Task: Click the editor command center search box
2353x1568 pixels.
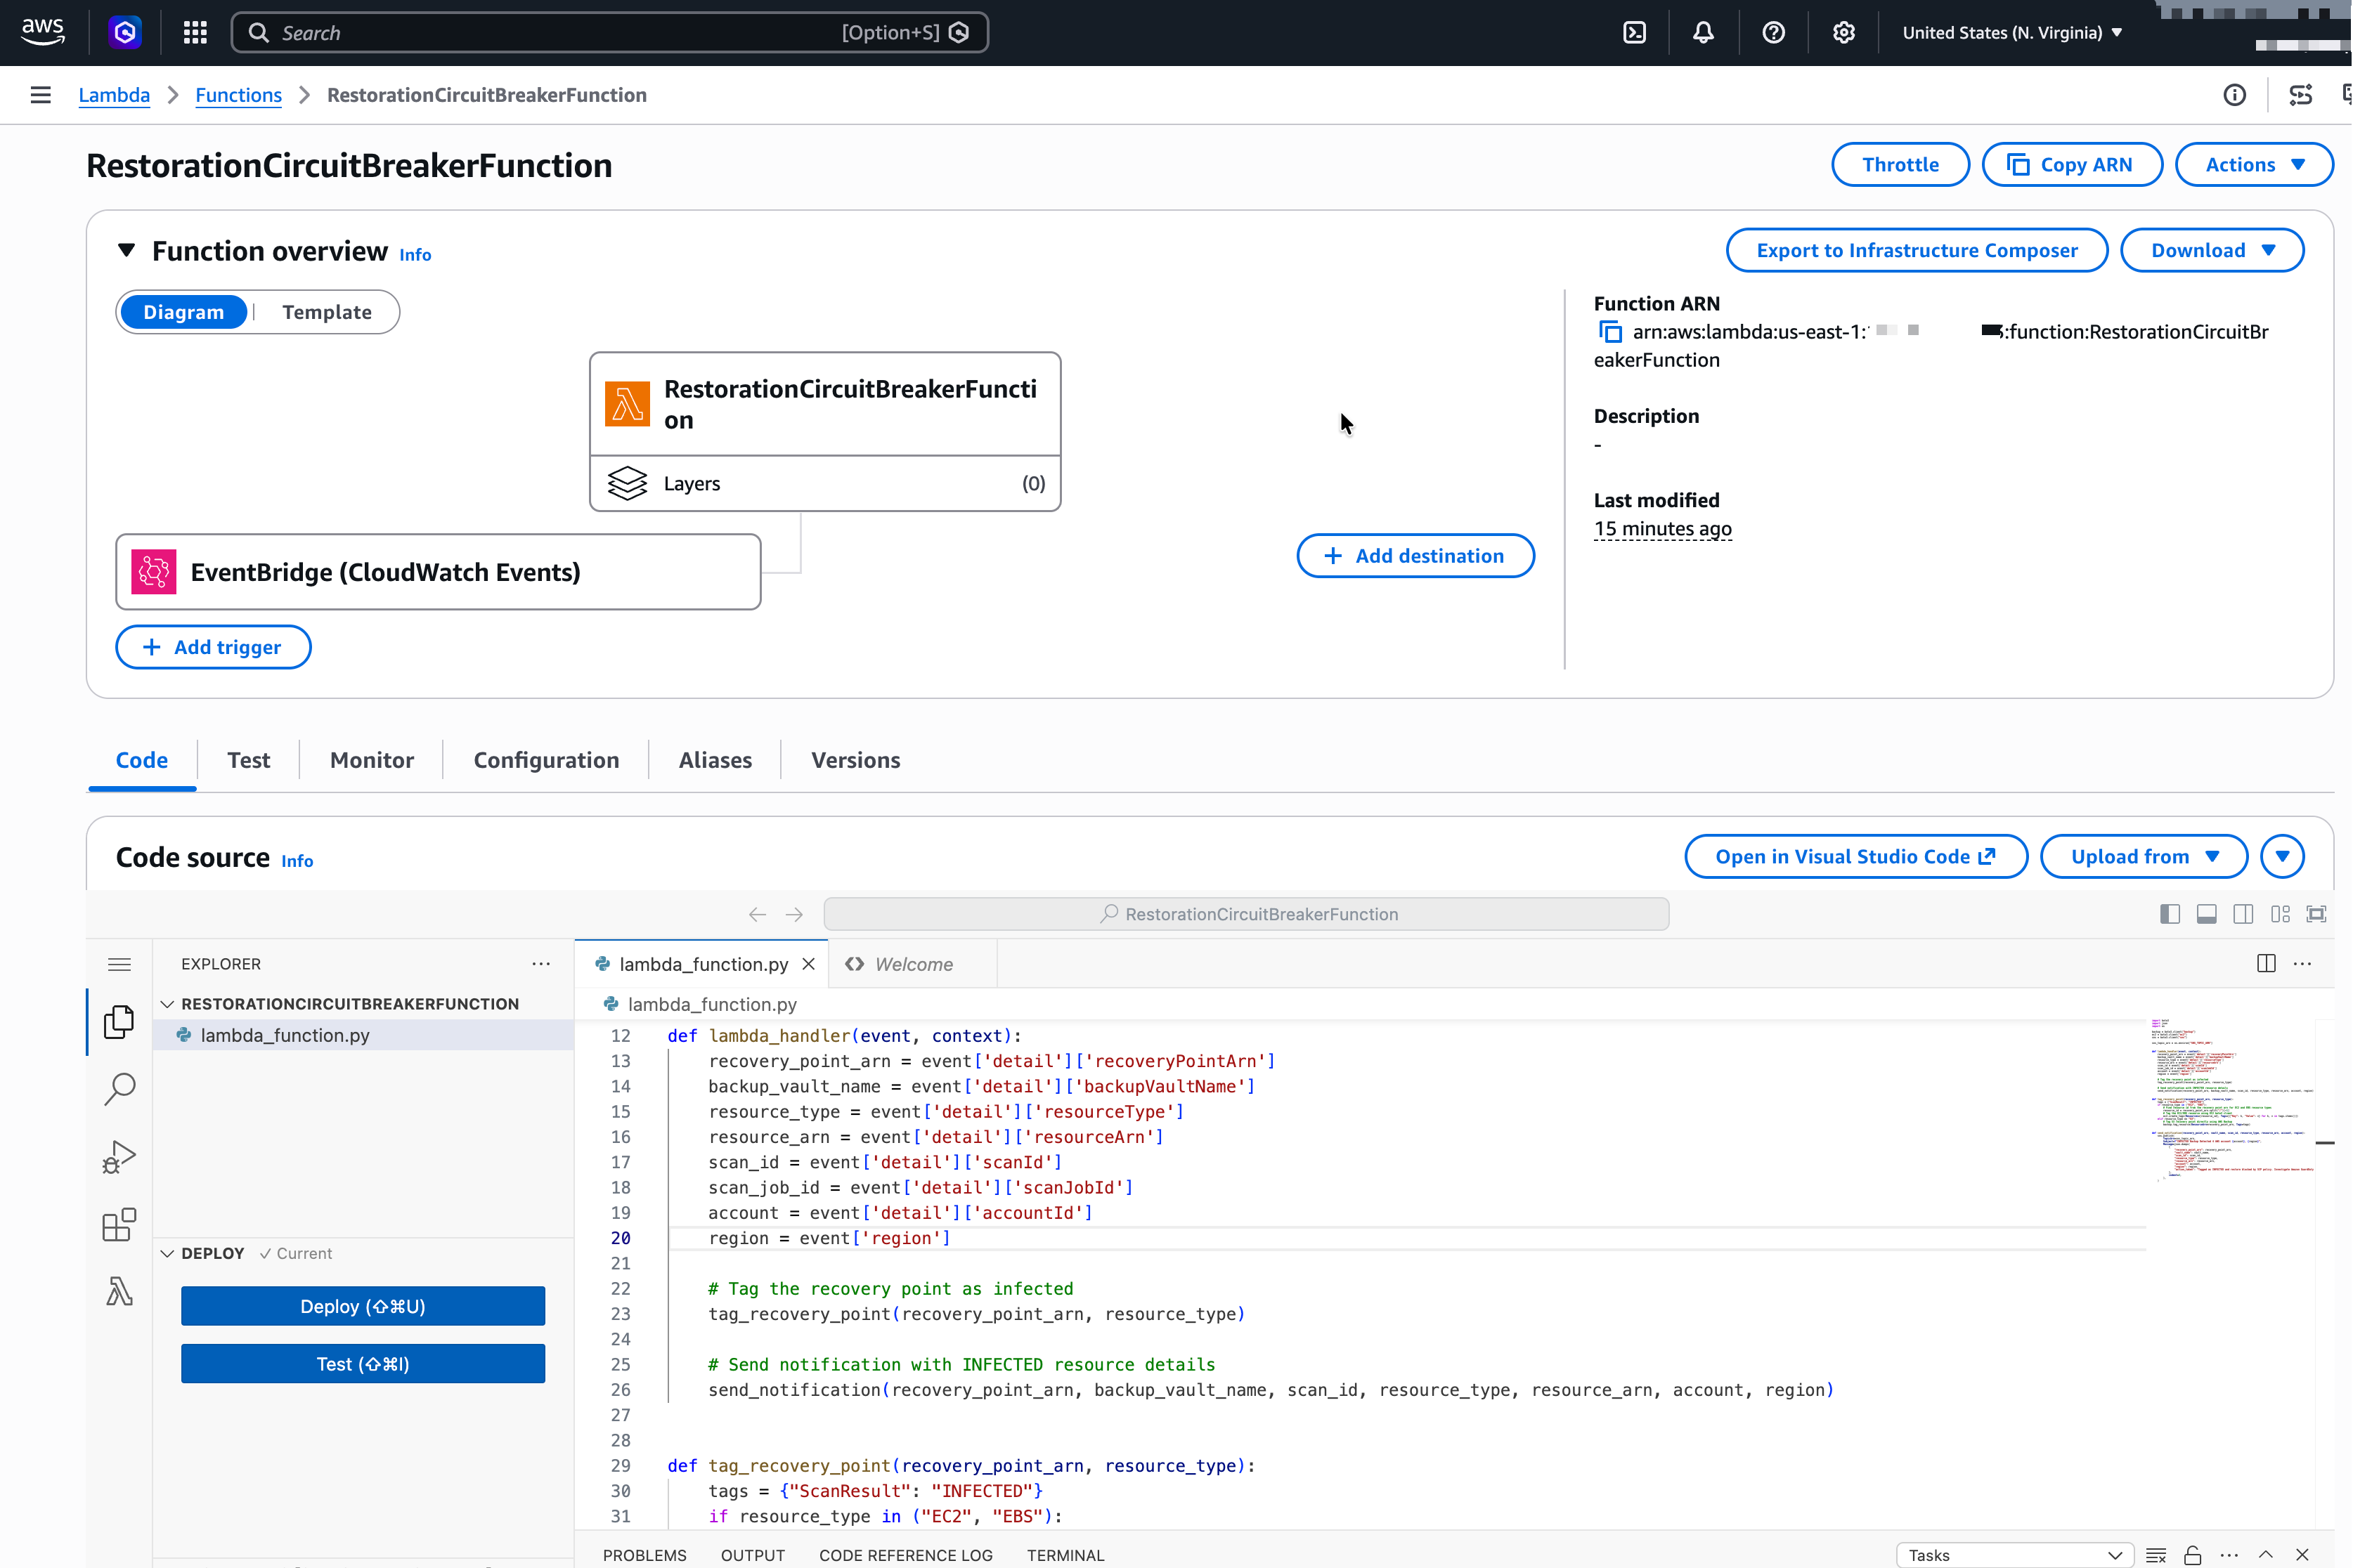Action: (x=1245, y=914)
